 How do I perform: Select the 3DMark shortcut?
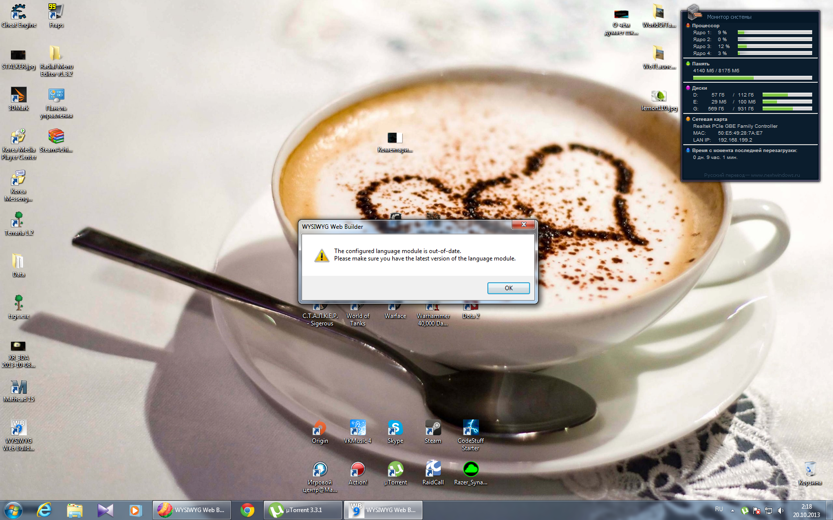pos(18,99)
